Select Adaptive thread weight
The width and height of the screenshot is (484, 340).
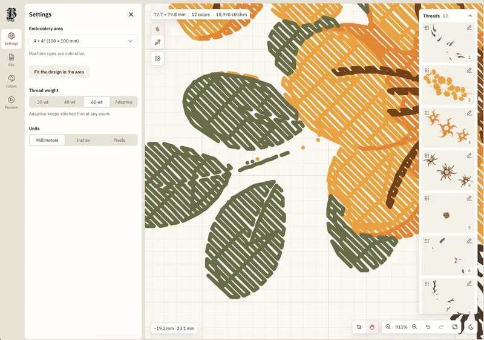coord(124,102)
